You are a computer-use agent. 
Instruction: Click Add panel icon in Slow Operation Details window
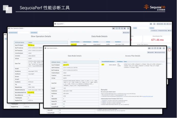(x=114, y=28)
